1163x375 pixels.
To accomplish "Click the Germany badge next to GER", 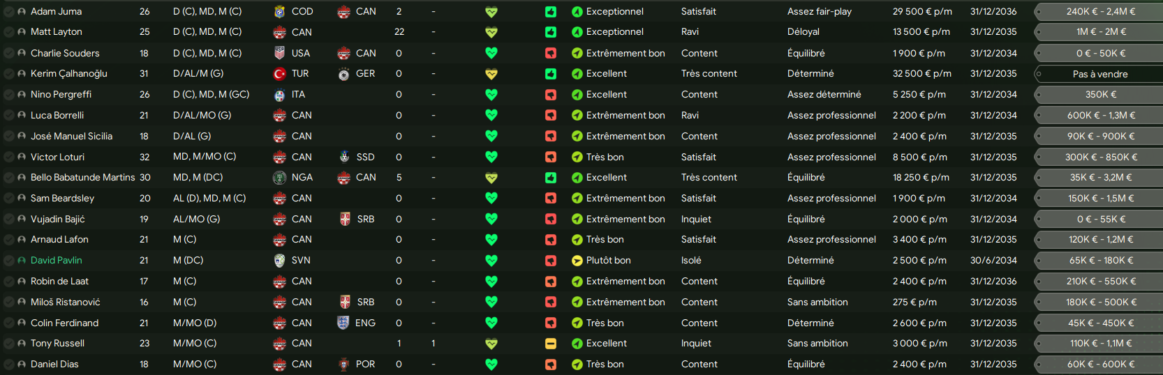I will (x=343, y=74).
